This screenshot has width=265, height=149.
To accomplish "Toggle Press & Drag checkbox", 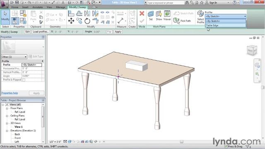I will point(226,147).
